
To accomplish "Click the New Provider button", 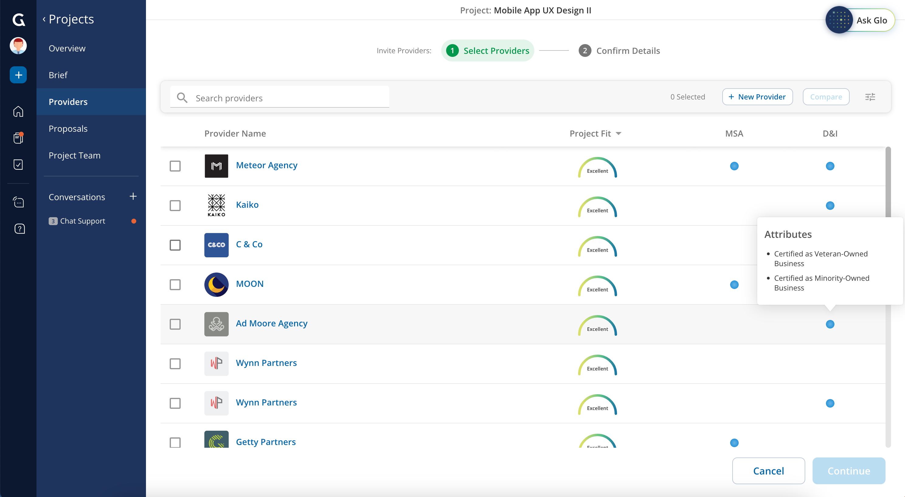I will pyautogui.click(x=757, y=97).
